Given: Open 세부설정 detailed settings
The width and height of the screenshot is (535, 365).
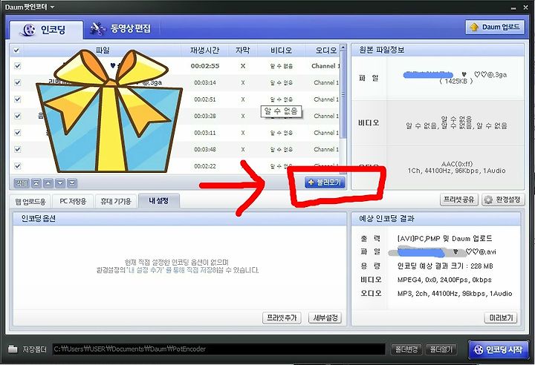Looking at the screenshot, I should point(325,318).
